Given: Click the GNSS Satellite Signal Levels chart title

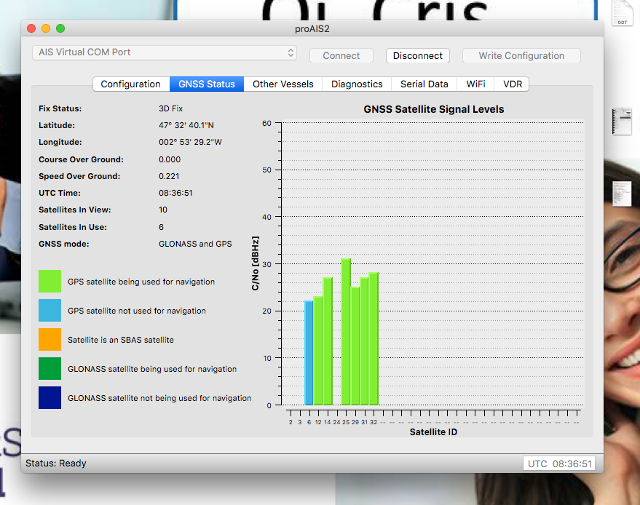Looking at the screenshot, I should click(434, 109).
